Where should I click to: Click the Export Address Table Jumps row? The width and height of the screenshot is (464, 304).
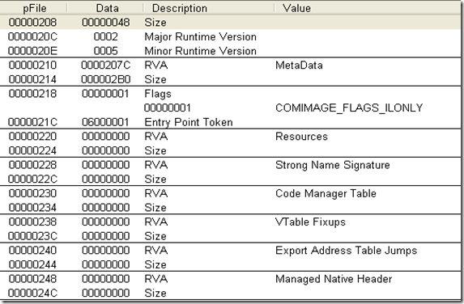click(x=230, y=251)
